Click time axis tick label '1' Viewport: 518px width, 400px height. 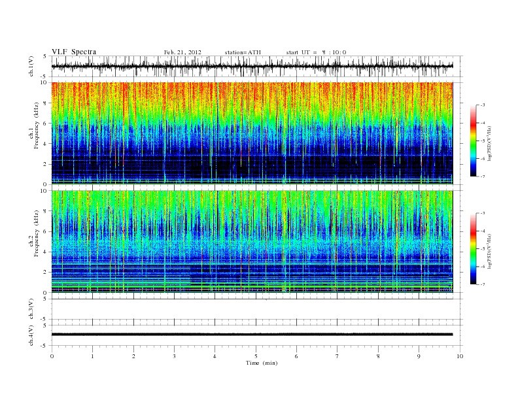[92, 356]
